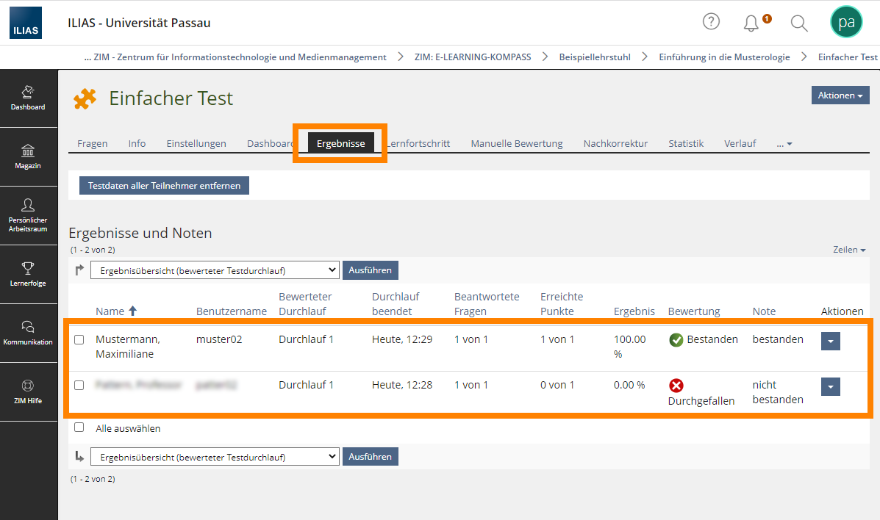
Task: Expand the more tabs ellipsis menu
Action: pyautogui.click(x=784, y=144)
